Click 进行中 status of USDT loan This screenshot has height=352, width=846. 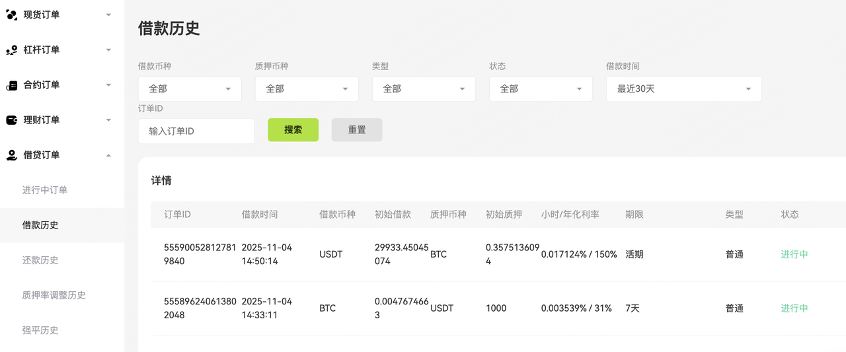pos(794,254)
